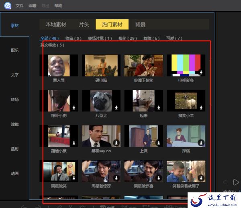The image size is (241, 208).
Task: Step back with previous frame button
Action: click(226, 182)
